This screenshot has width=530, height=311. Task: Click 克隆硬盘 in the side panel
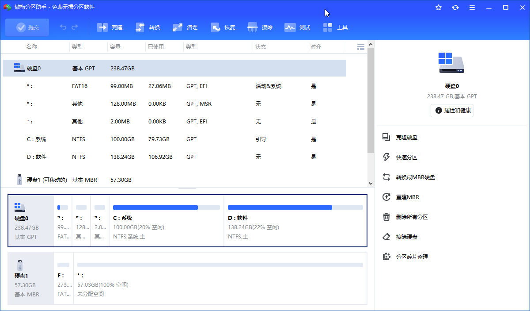tap(407, 138)
